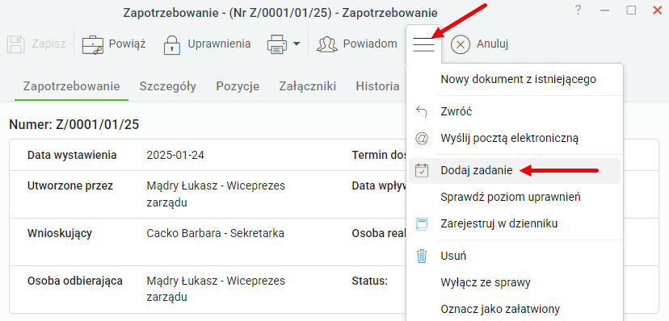Close the window with red X

pos(658,10)
